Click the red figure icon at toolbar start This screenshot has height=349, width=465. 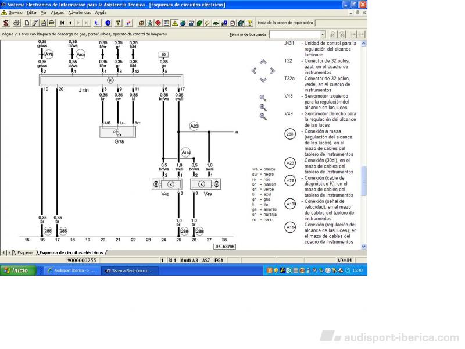tap(6, 23)
